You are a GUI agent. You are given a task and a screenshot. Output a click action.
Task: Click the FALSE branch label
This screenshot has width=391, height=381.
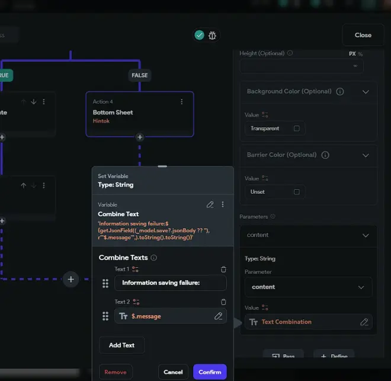pos(140,75)
